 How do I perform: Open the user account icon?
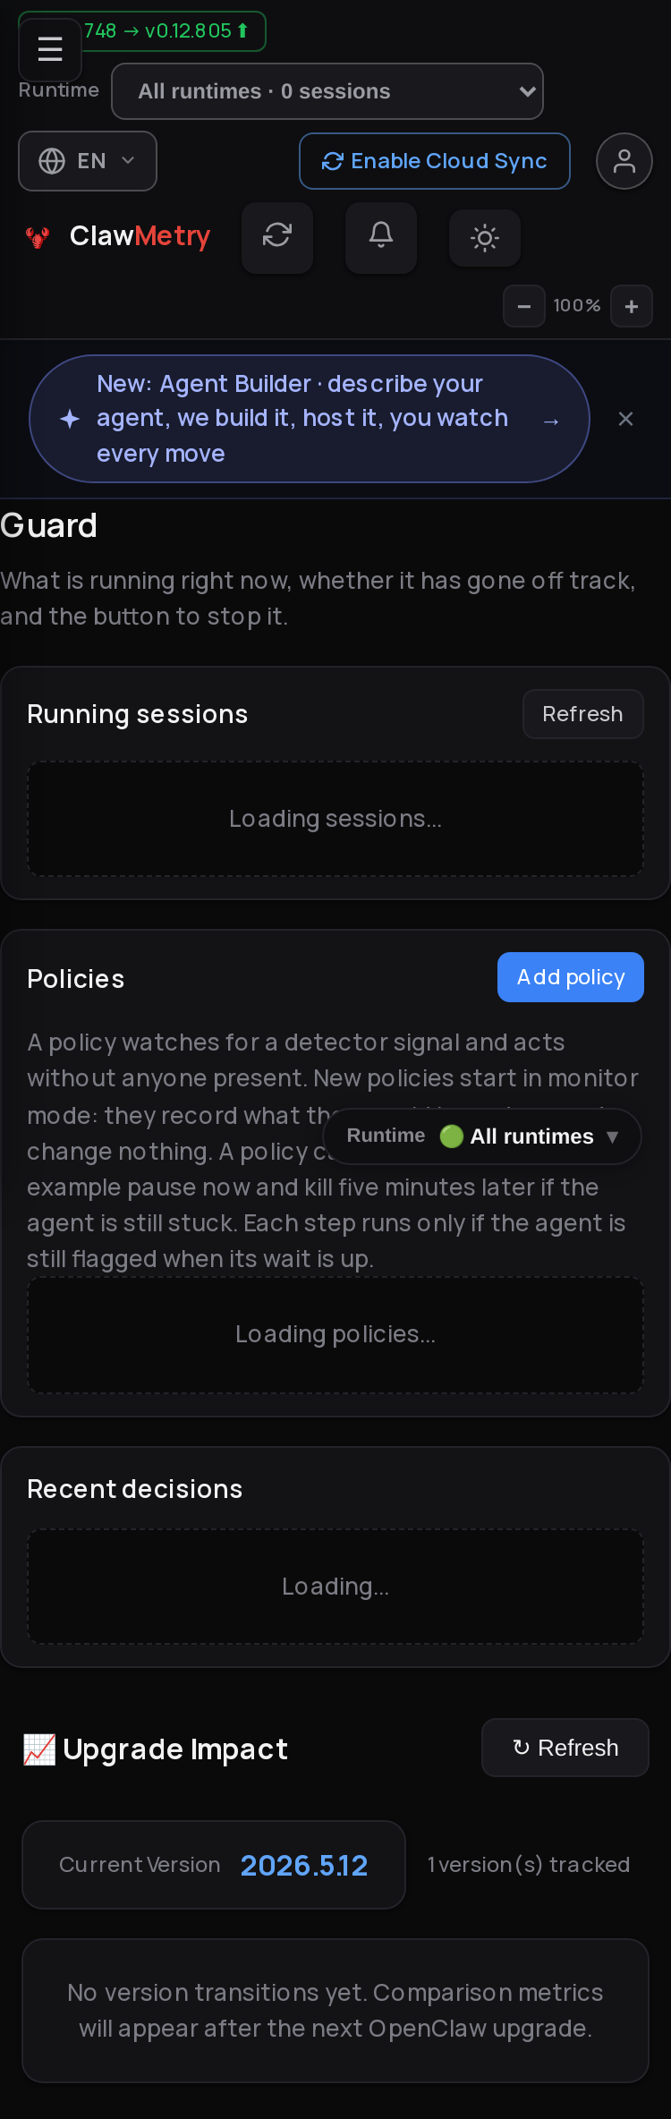point(624,161)
